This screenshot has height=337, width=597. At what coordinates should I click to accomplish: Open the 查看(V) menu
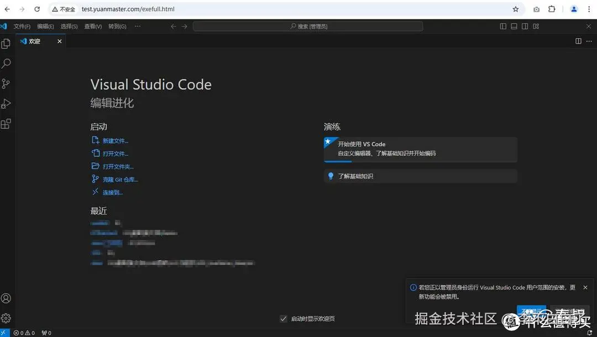click(x=93, y=27)
